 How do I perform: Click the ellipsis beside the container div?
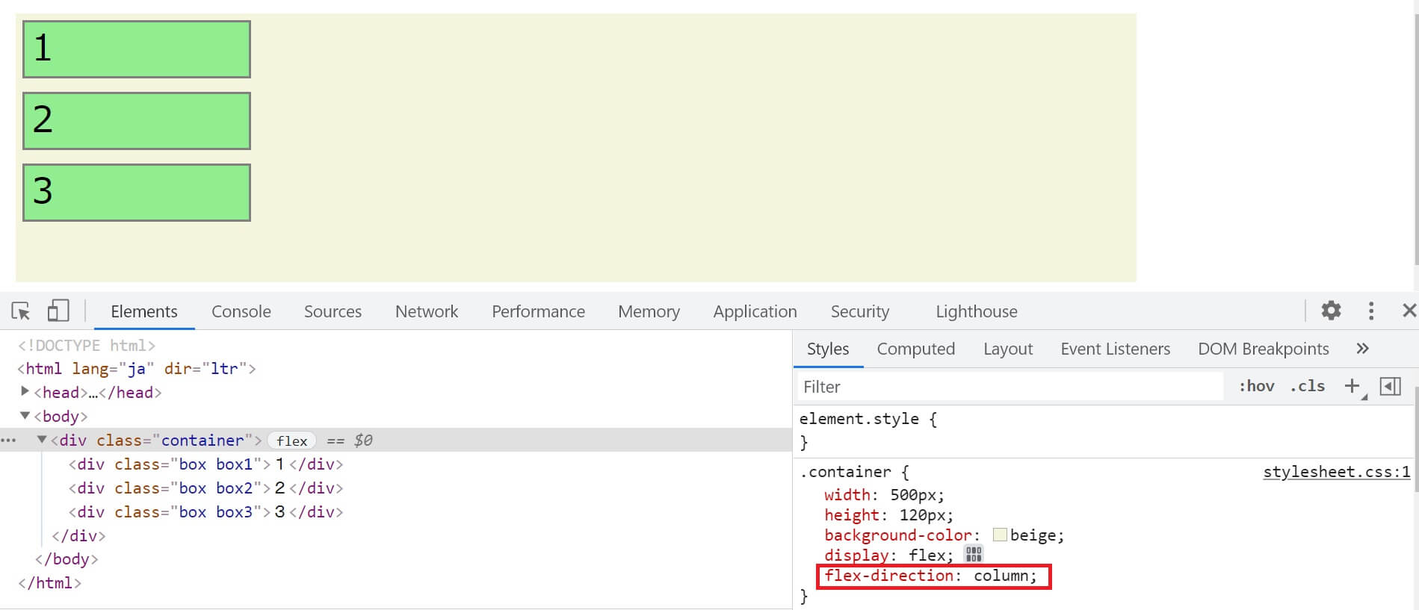pos(9,441)
